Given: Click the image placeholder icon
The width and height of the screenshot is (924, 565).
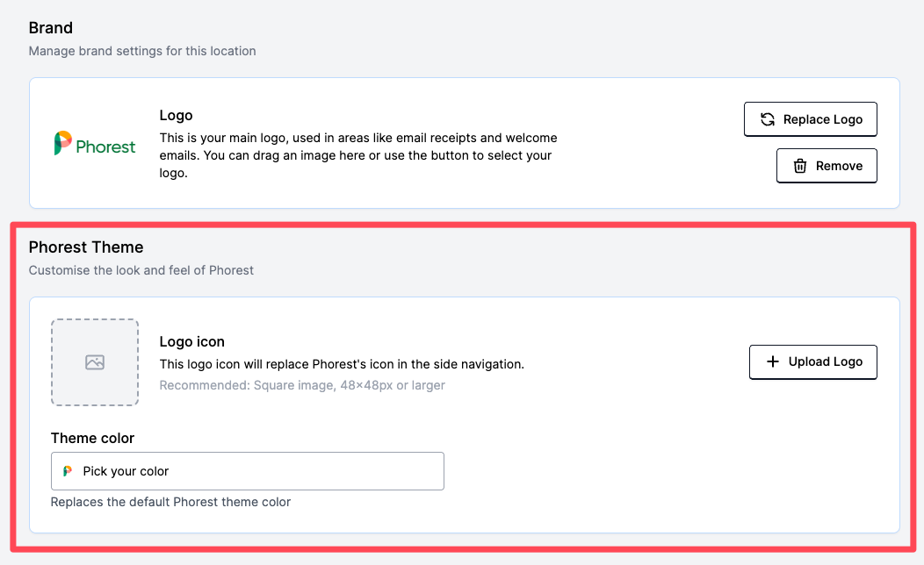Looking at the screenshot, I should click(95, 362).
